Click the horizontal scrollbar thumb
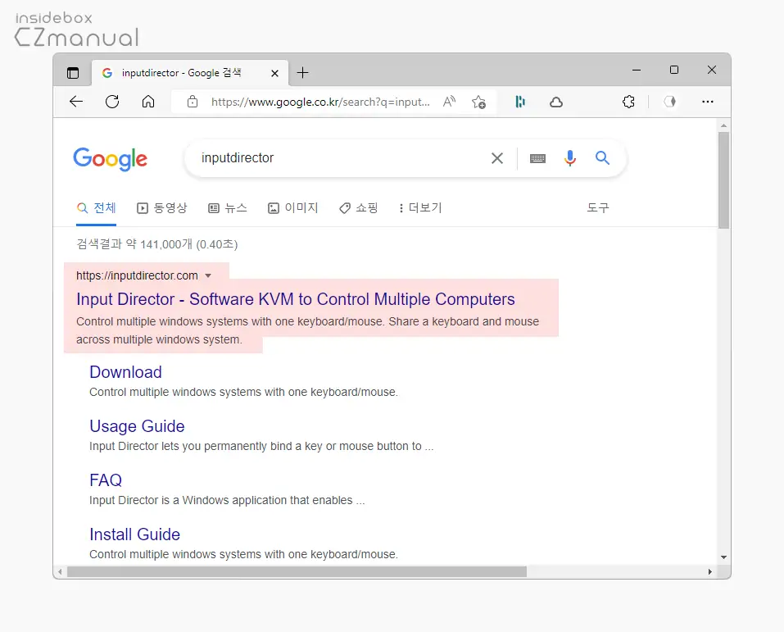The image size is (784, 632). [297, 571]
